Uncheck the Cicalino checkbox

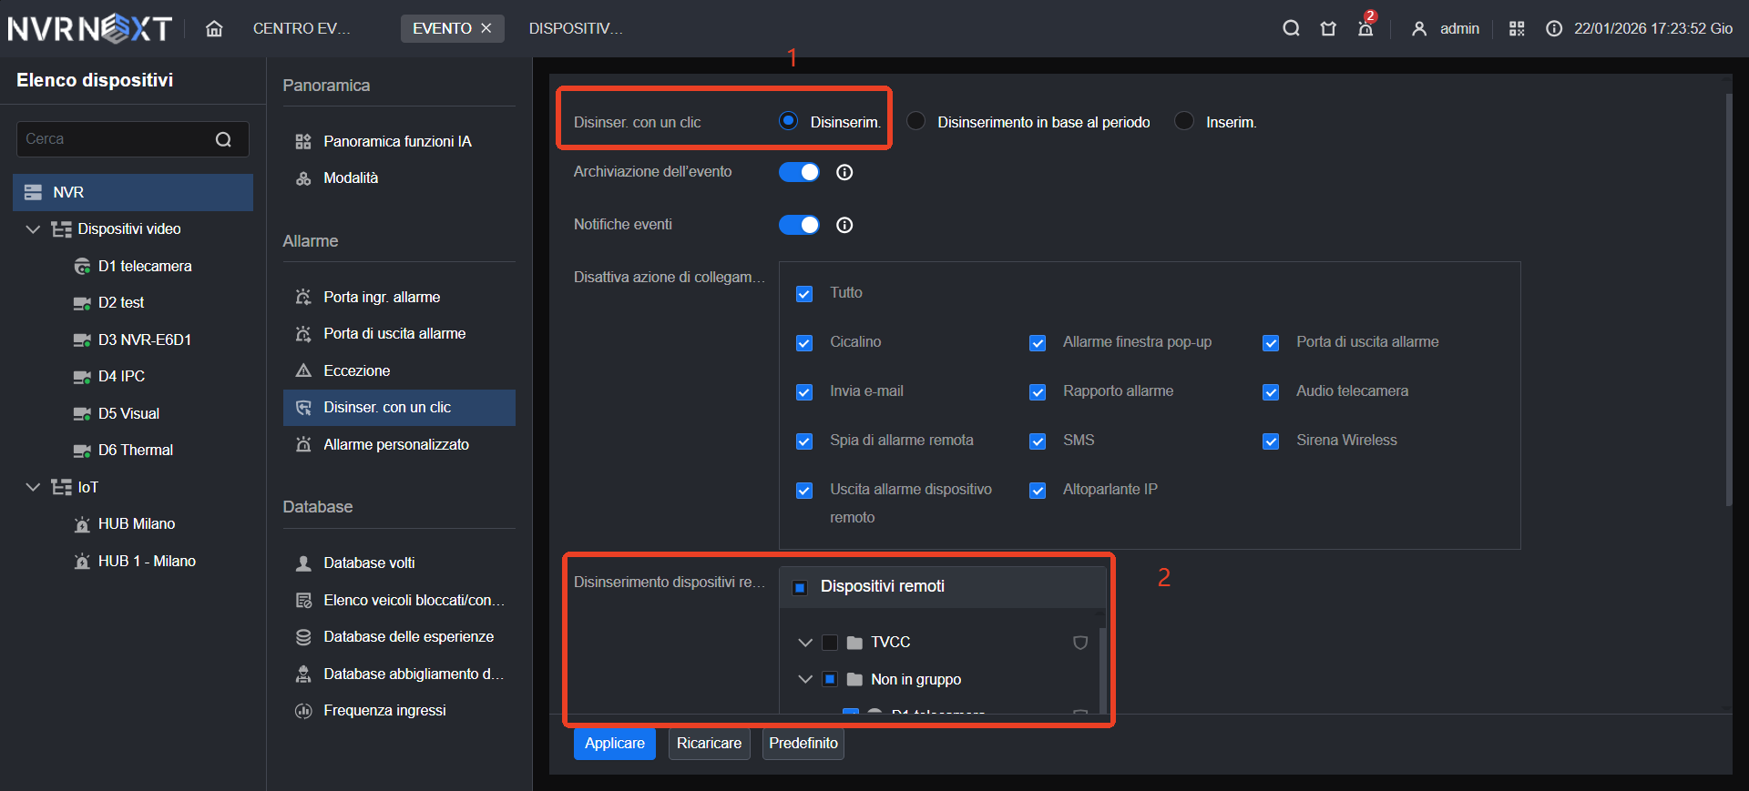pyautogui.click(x=804, y=343)
